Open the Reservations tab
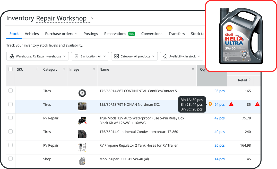 point(115,34)
